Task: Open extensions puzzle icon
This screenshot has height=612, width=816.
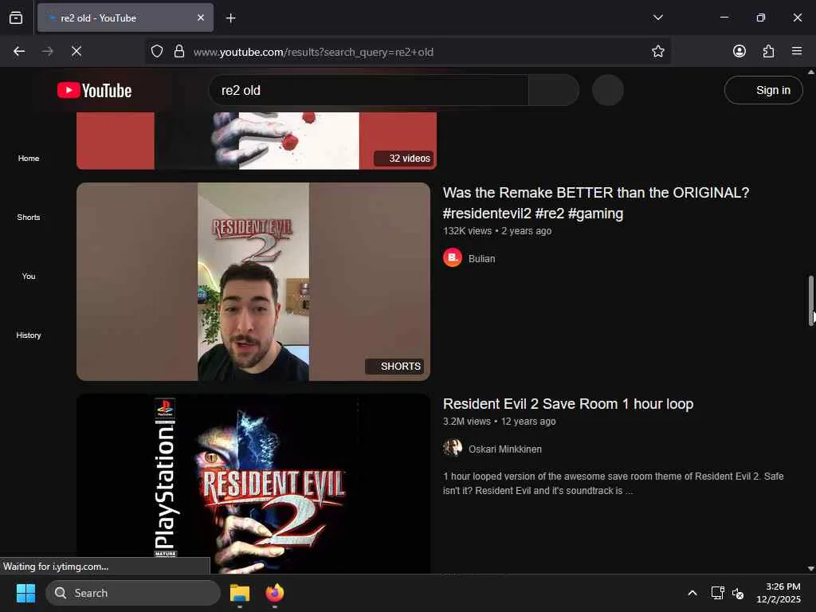Action: point(768,51)
